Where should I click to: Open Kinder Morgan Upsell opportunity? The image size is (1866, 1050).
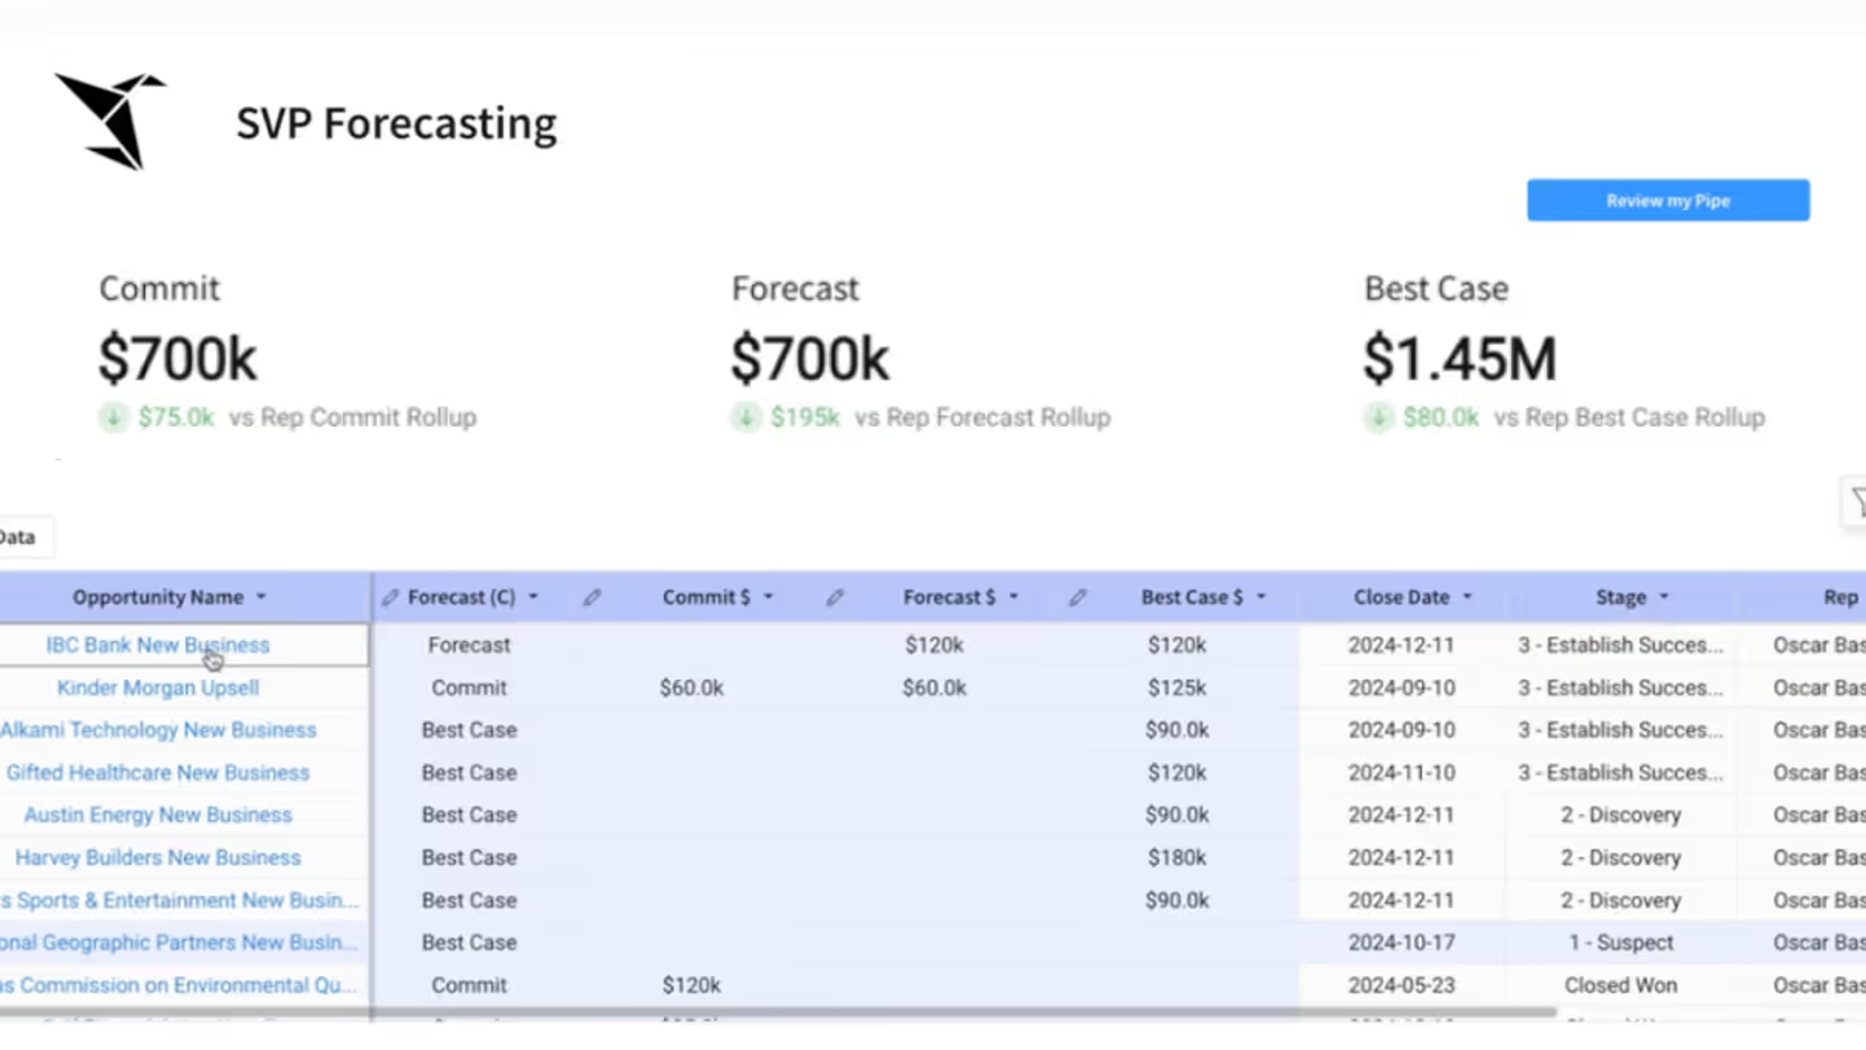(x=158, y=688)
